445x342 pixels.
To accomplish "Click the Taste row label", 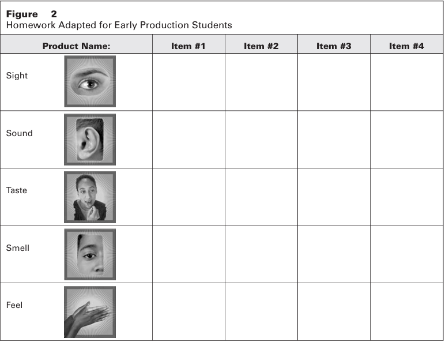I will tap(17, 190).
